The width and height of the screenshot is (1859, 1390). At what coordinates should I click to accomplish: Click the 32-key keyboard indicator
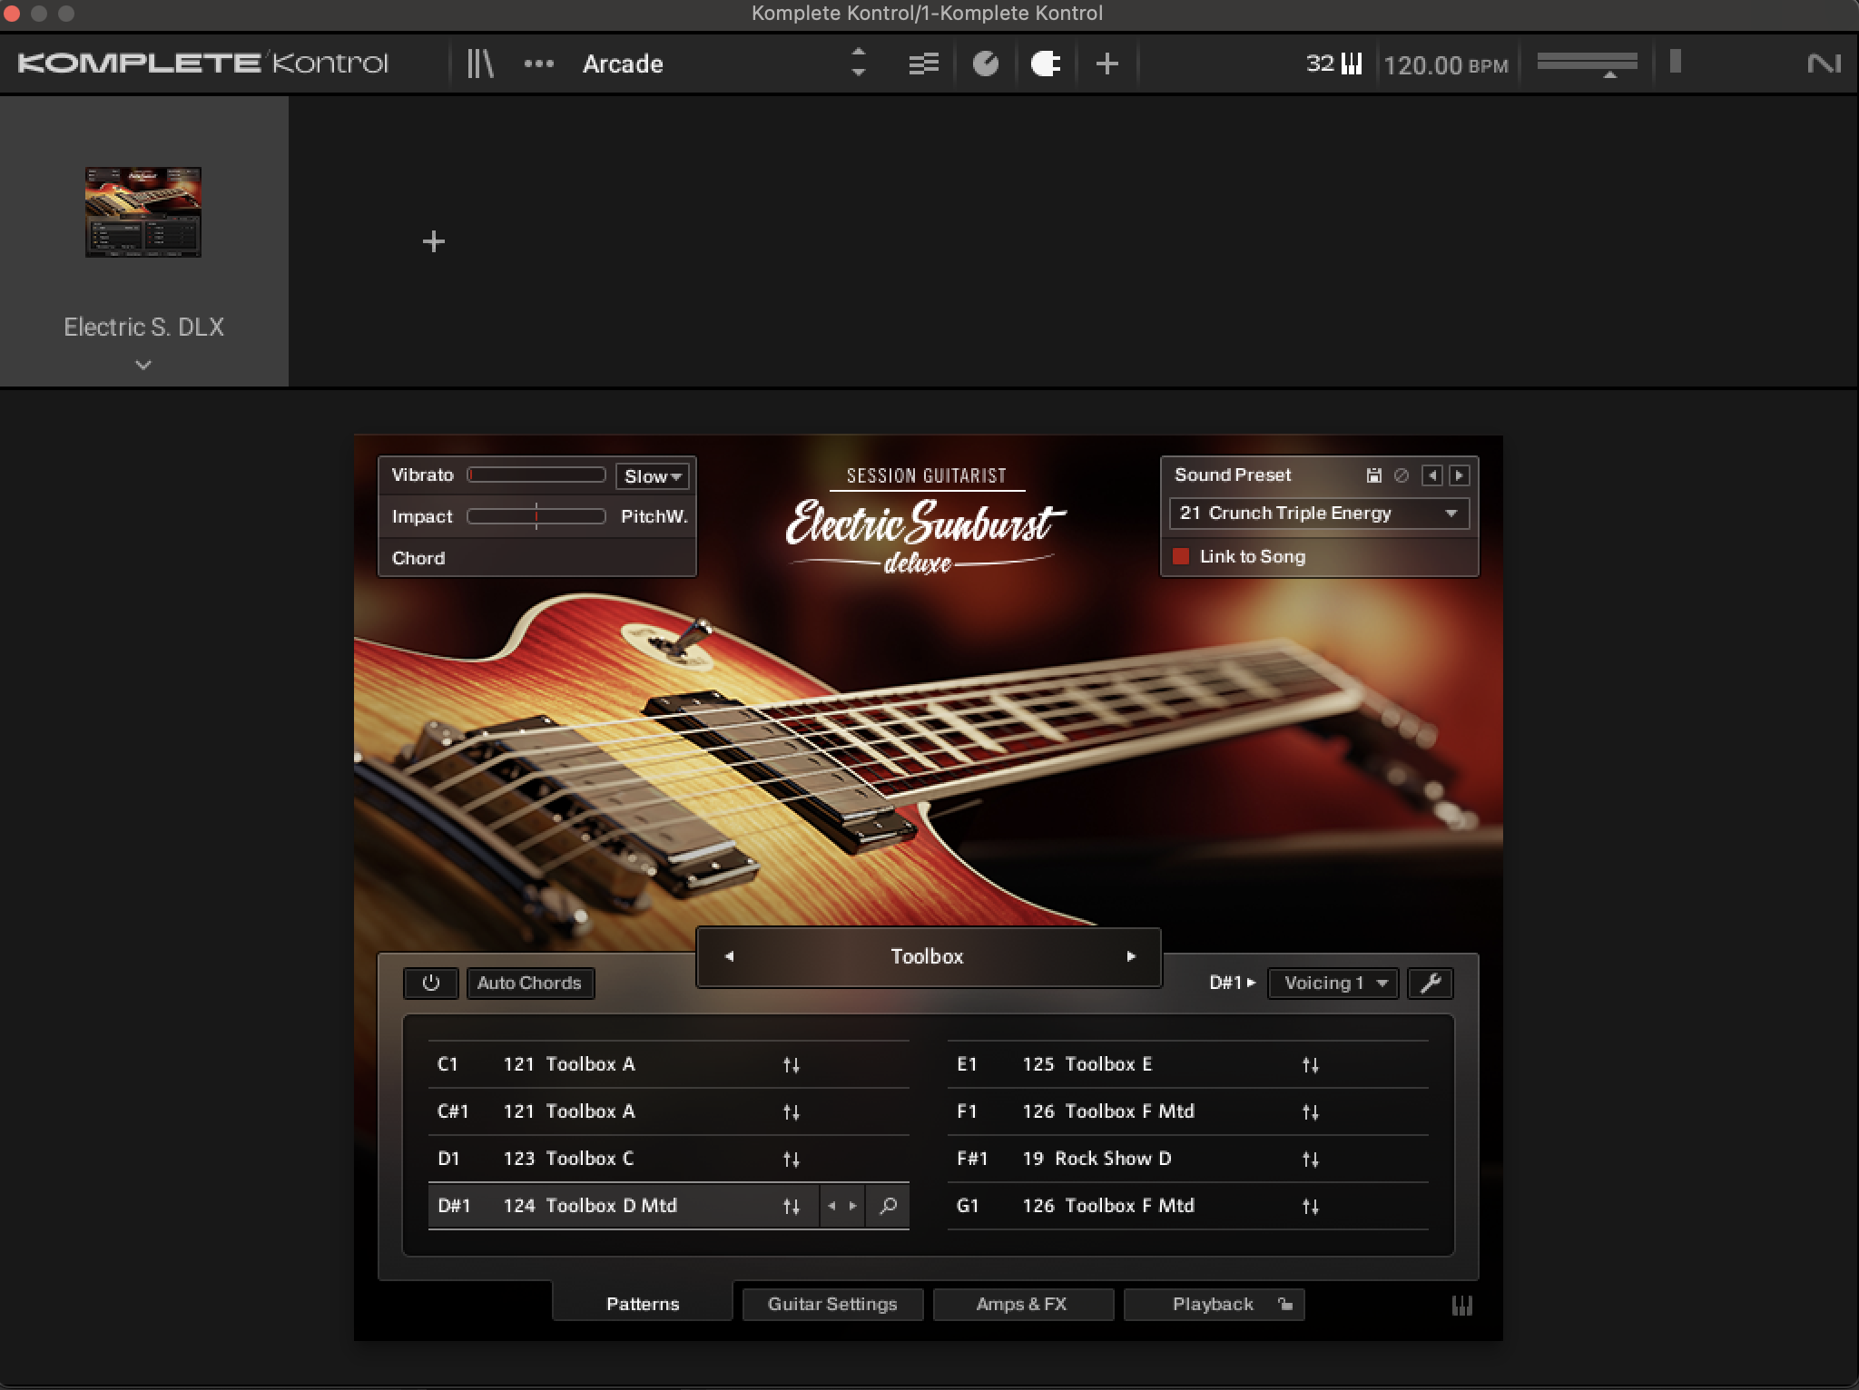(x=1334, y=64)
